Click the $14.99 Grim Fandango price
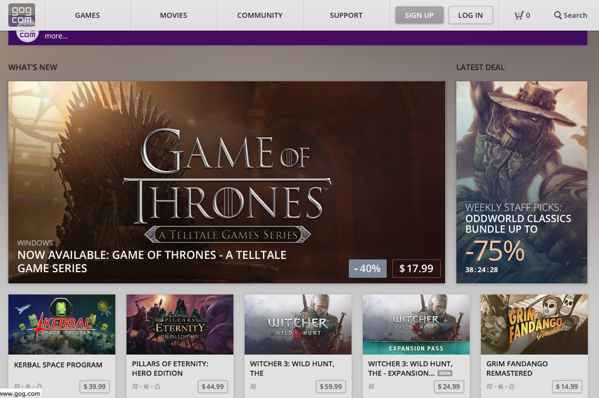599x398 pixels. tap(567, 386)
